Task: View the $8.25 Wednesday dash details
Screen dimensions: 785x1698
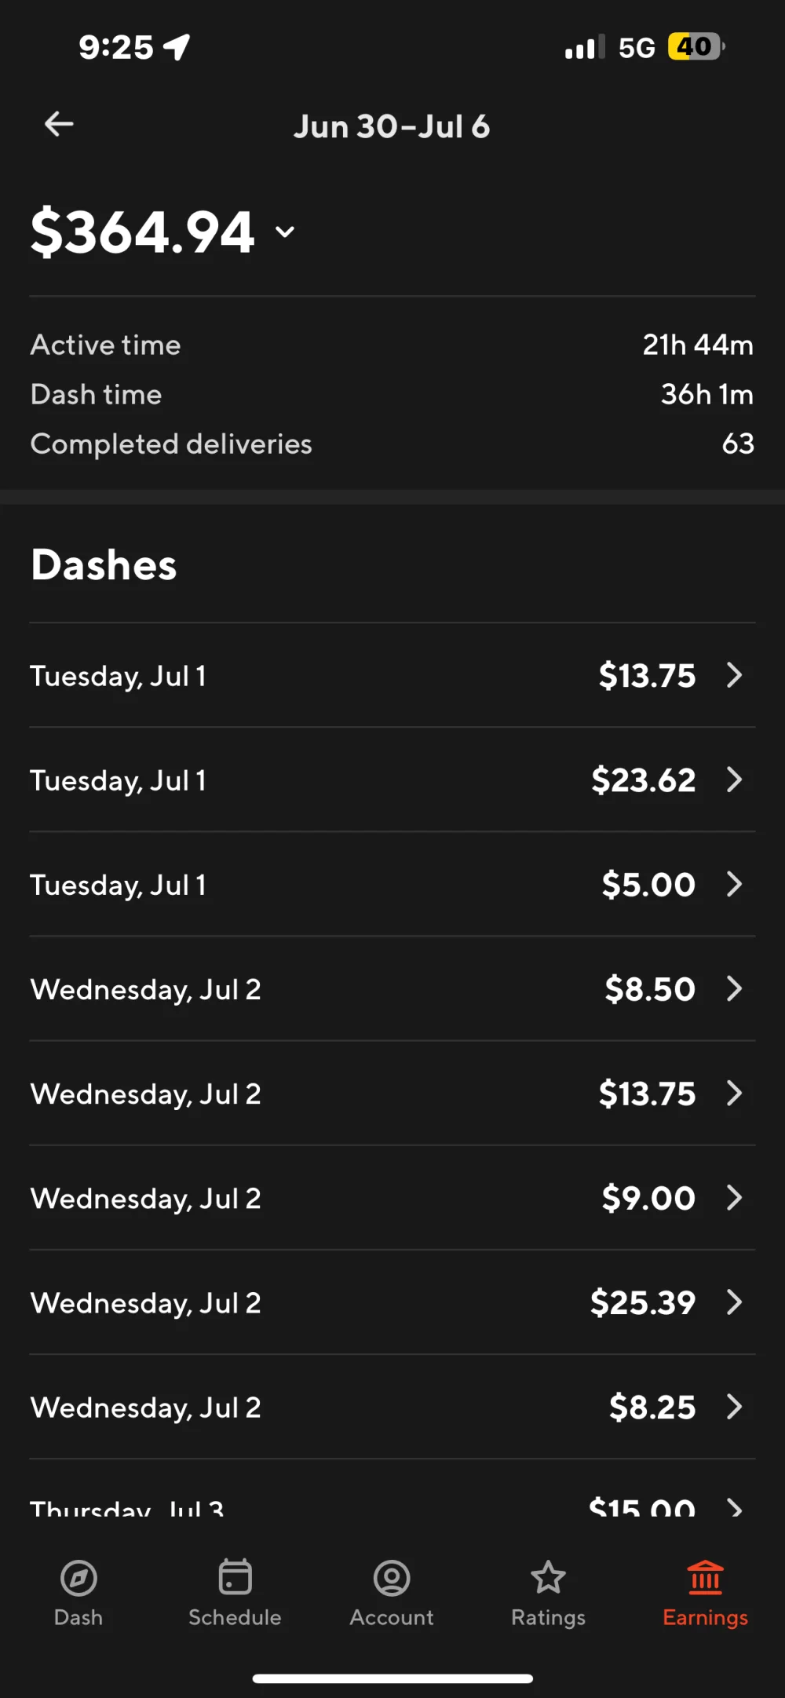Action: tap(392, 1407)
